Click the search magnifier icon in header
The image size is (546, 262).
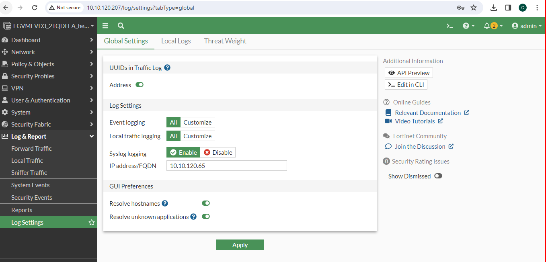point(121,26)
